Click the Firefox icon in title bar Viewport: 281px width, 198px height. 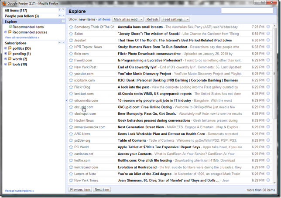click(4, 3)
